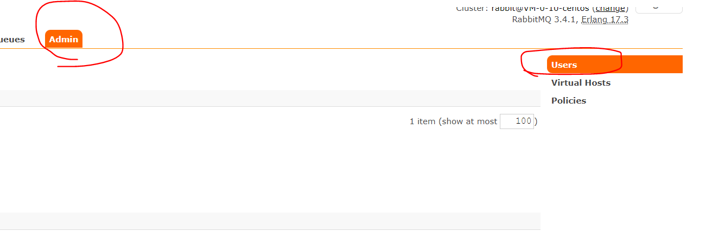The height and width of the screenshot is (231, 712).
Task: Select Users in the admin sidebar
Action: pyautogui.click(x=564, y=65)
